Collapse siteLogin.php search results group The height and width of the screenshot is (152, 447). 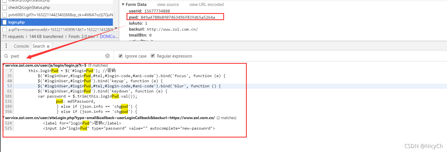[3, 118]
